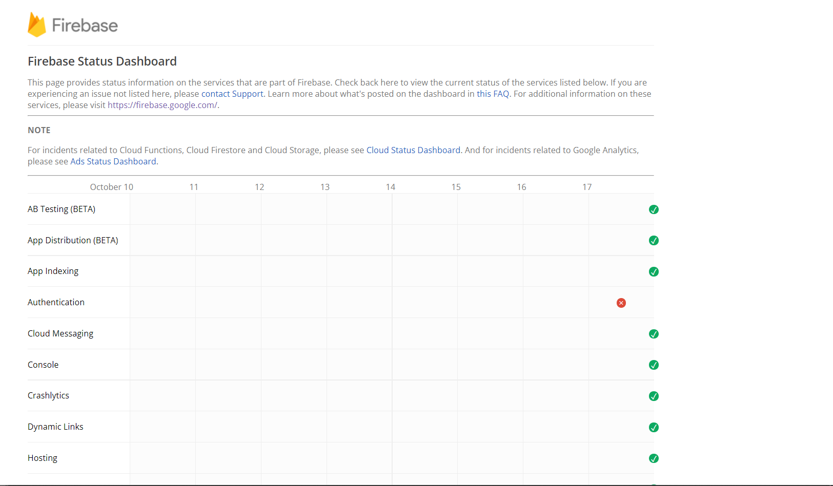This screenshot has height=486, width=833.
Task: Select the Hosting row label
Action: click(43, 458)
